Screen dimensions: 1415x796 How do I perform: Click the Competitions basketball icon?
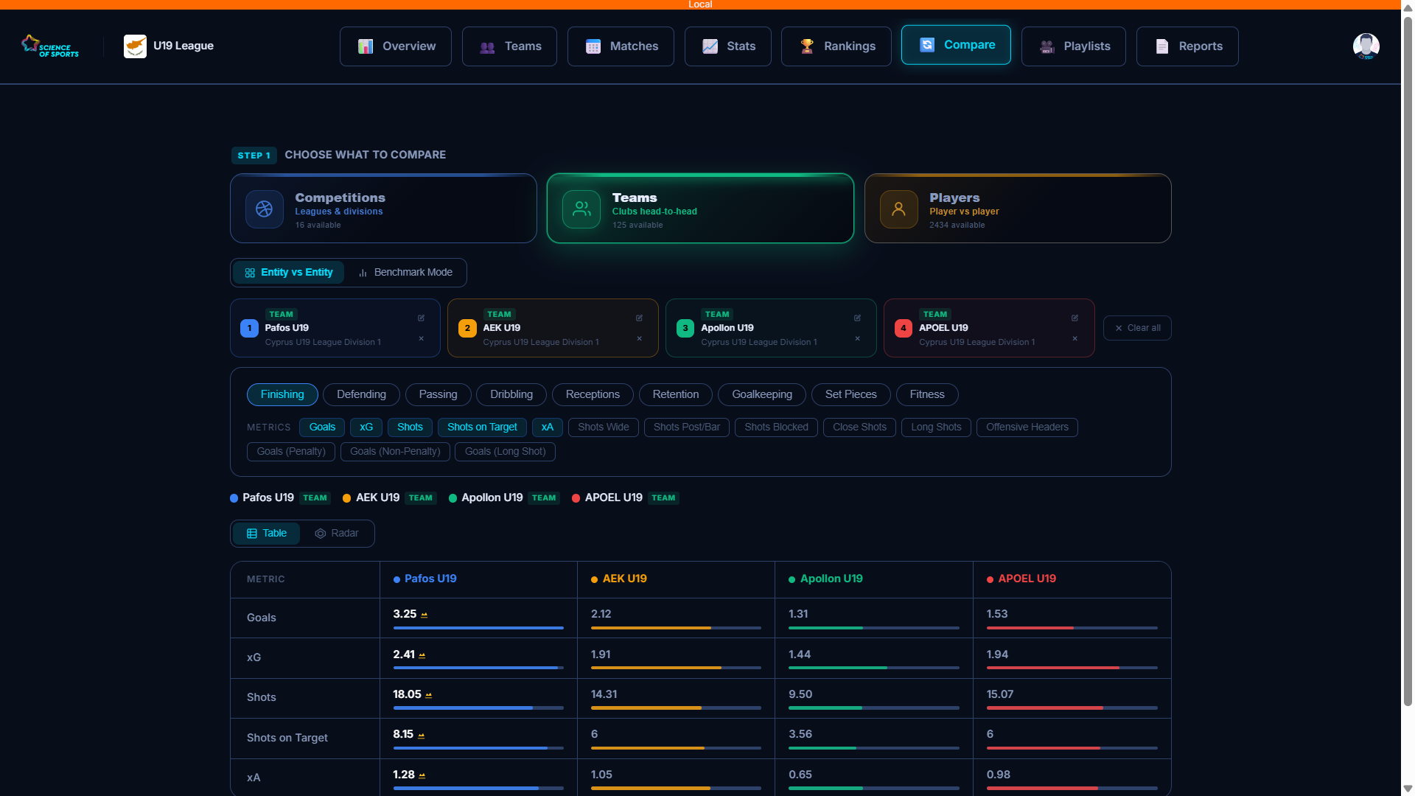265,209
